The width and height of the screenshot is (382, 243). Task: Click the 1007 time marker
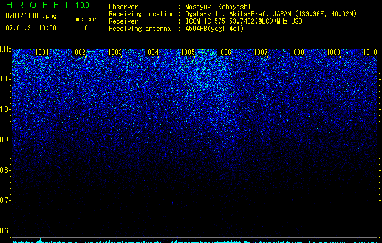pyautogui.click(x=261, y=52)
